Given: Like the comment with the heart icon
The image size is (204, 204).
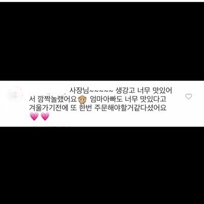Looking at the screenshot, I should point(189,96).
